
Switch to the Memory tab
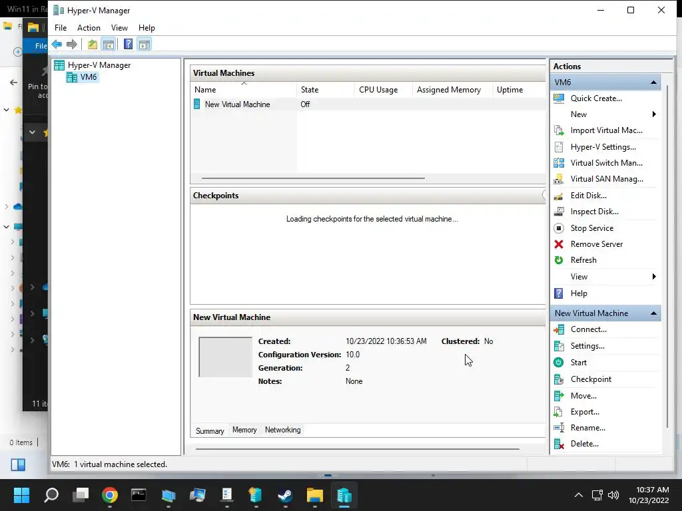(x=244, y=430)
